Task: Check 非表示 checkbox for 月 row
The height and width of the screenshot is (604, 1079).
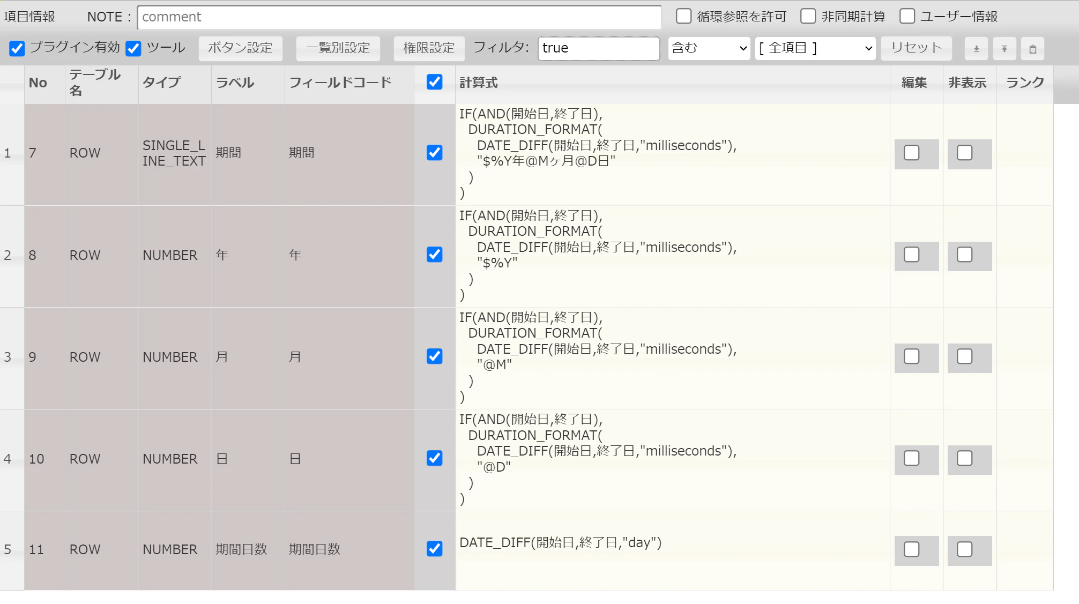Action: point(965,356)
